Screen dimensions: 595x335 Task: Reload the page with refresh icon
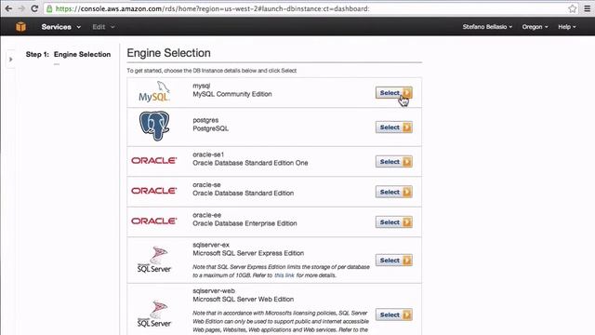point(34,8)
